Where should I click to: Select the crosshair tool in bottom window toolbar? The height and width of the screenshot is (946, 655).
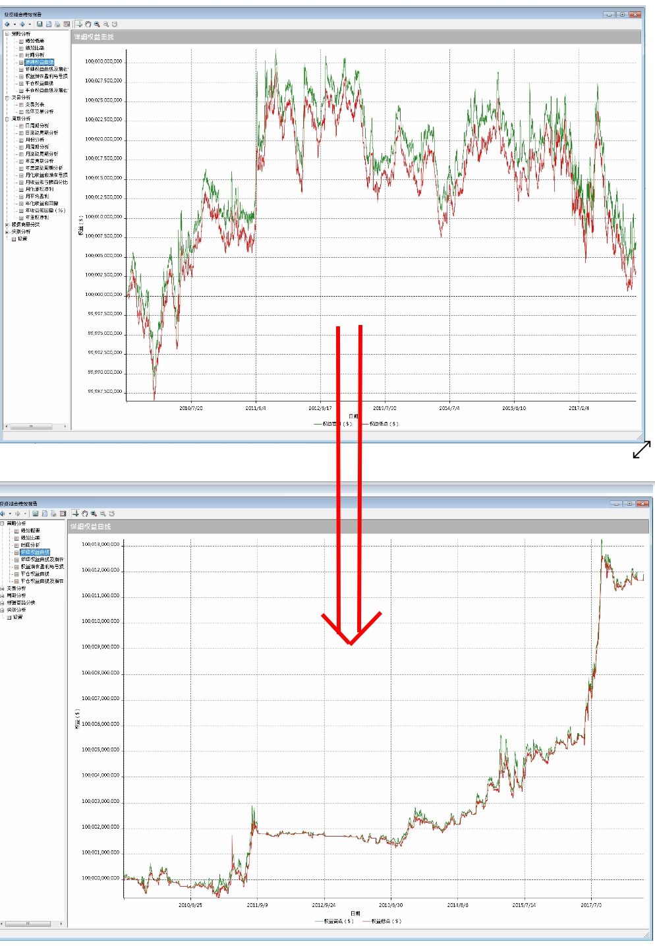[x=76, y=514]
